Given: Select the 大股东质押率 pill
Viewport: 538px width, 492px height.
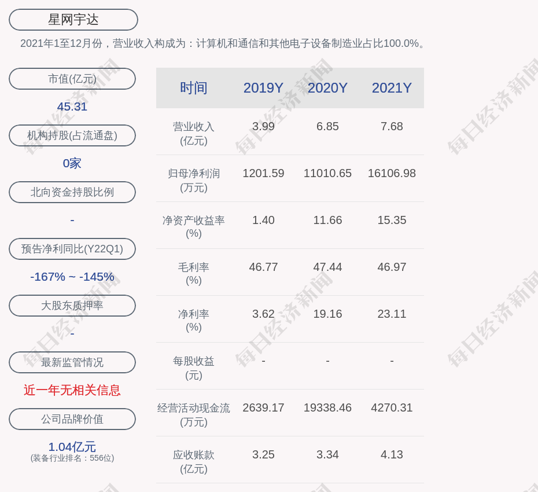Looking at the screenshot, I should (72, 305).
